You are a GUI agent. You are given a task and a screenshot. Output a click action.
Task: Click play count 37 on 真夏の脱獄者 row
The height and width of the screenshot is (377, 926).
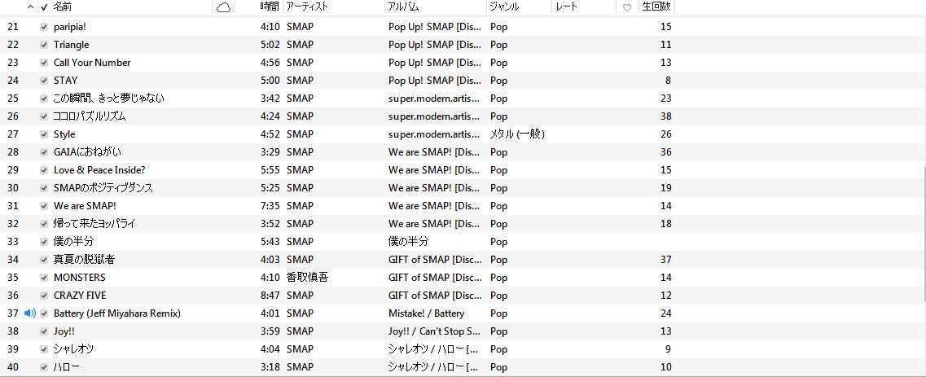pyautogui.click(x=665, y=260)
